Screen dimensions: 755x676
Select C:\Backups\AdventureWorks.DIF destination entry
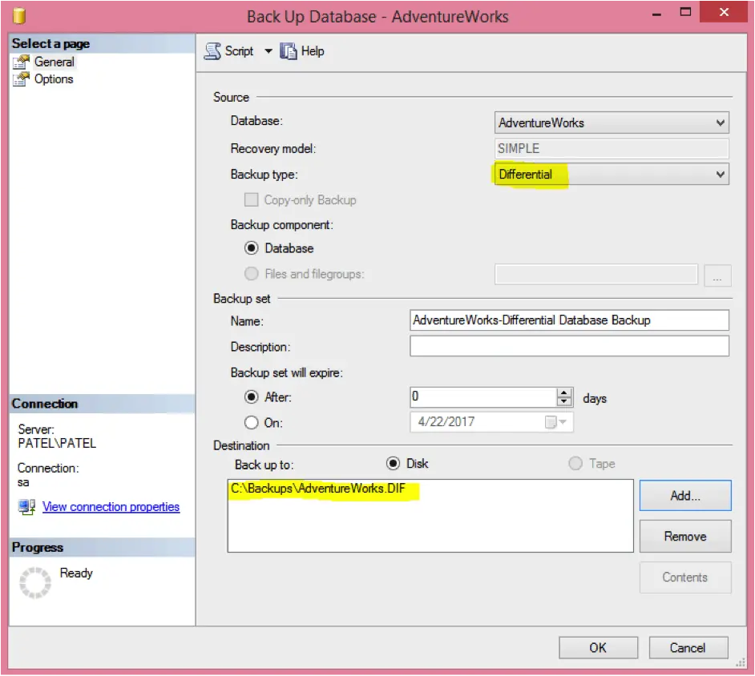pos(318,489)
